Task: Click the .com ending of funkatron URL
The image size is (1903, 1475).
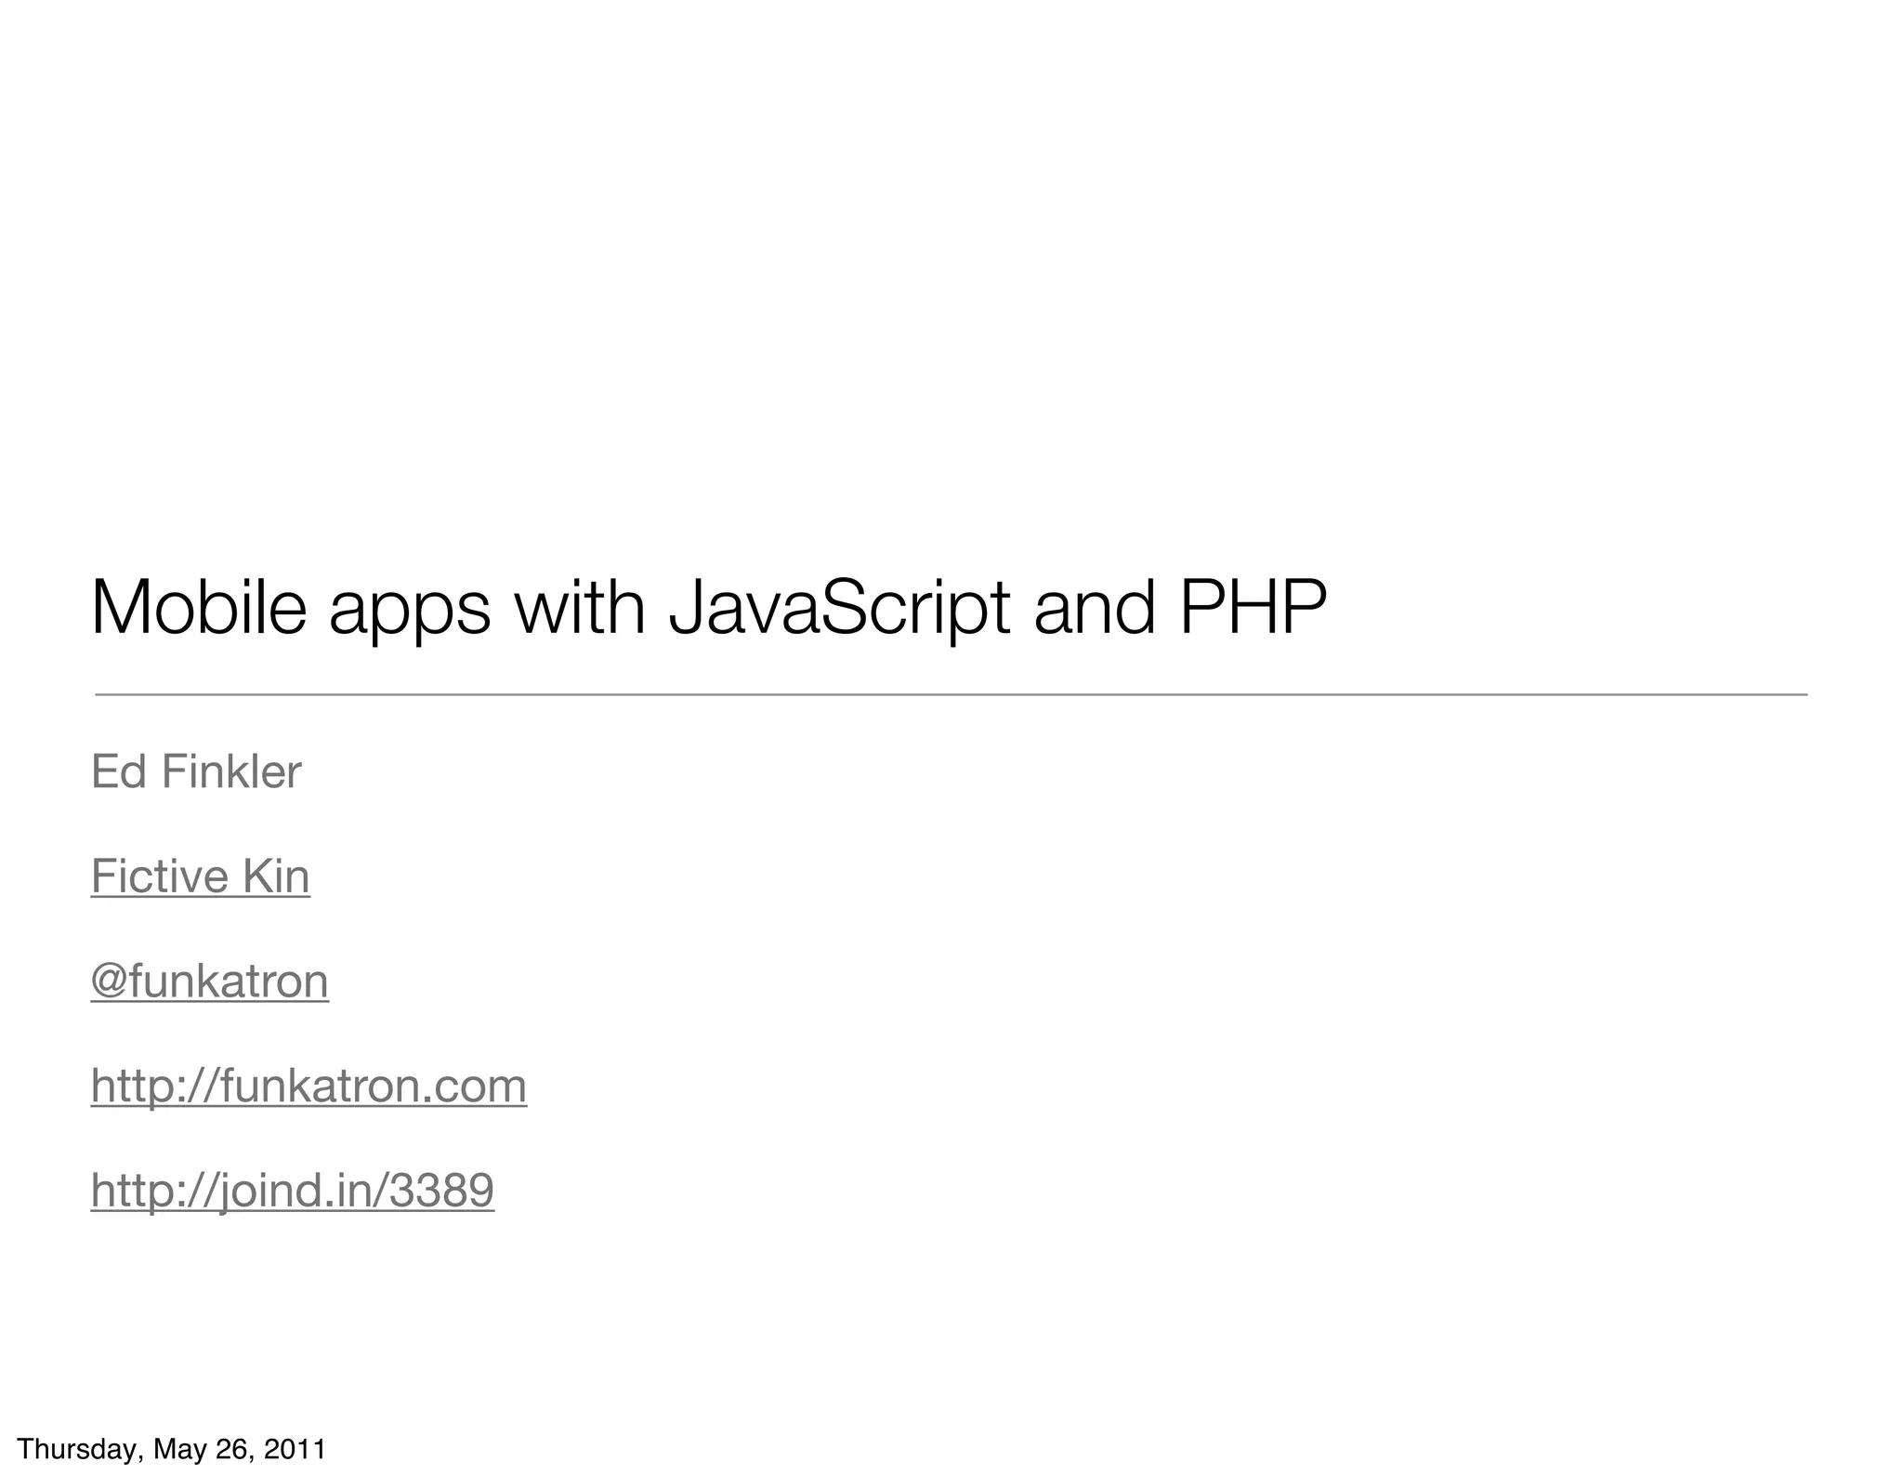Action: point(475,1086)
